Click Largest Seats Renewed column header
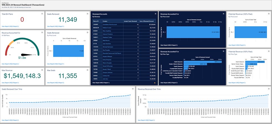This screenshot has height=124, width=272. tap(131, 21)
